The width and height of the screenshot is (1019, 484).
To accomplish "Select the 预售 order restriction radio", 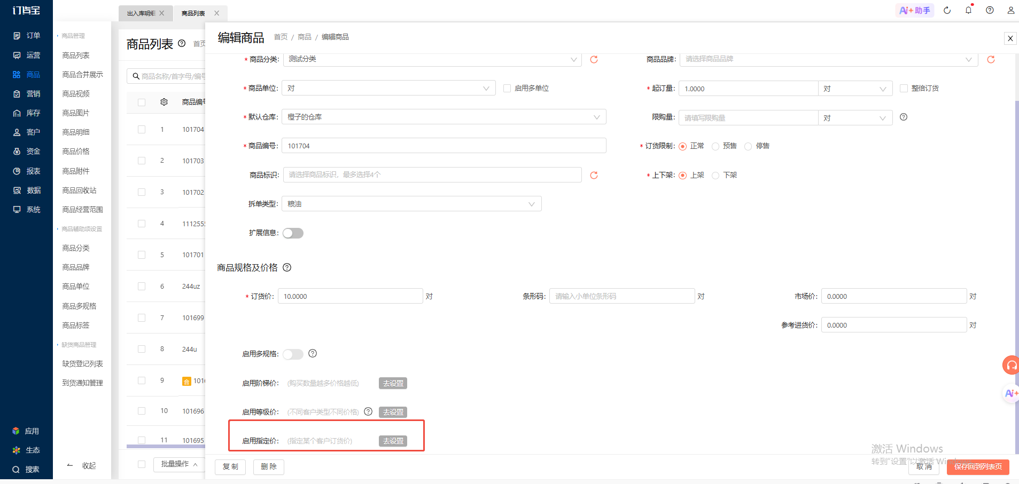I will click(715, 146).
